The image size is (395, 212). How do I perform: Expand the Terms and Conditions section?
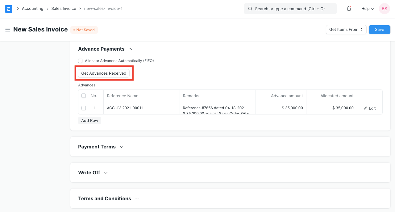coord(137,199)
